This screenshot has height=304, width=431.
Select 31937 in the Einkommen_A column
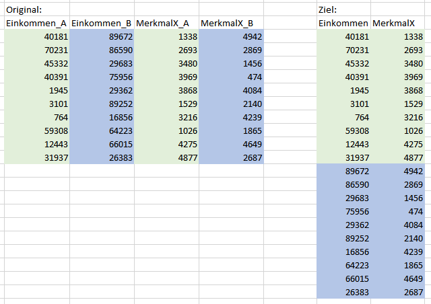(x=37, y=157)
